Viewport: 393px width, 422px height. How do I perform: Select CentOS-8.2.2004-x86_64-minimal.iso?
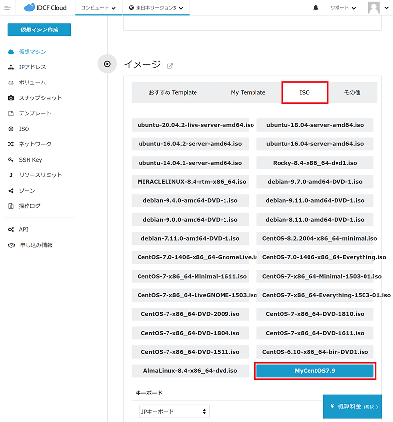[315, 238]
